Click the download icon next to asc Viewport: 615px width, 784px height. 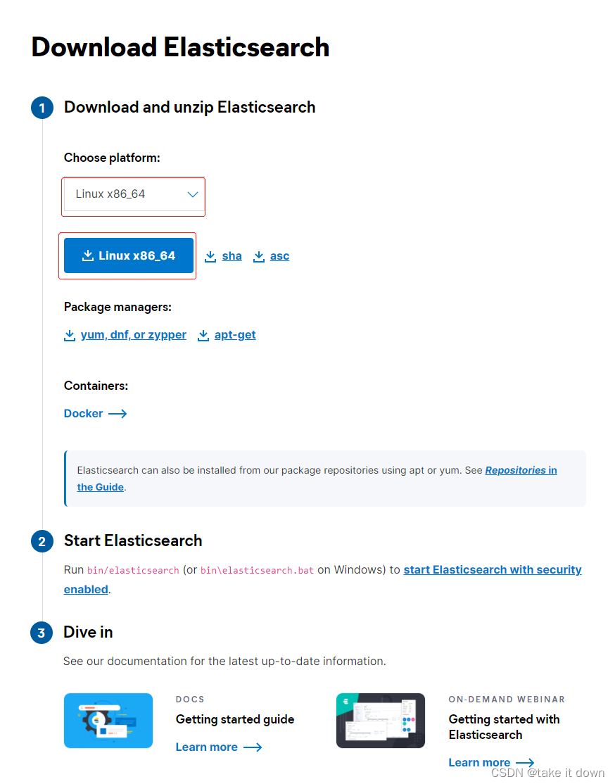pyautogui.click(x=258, y=255)
